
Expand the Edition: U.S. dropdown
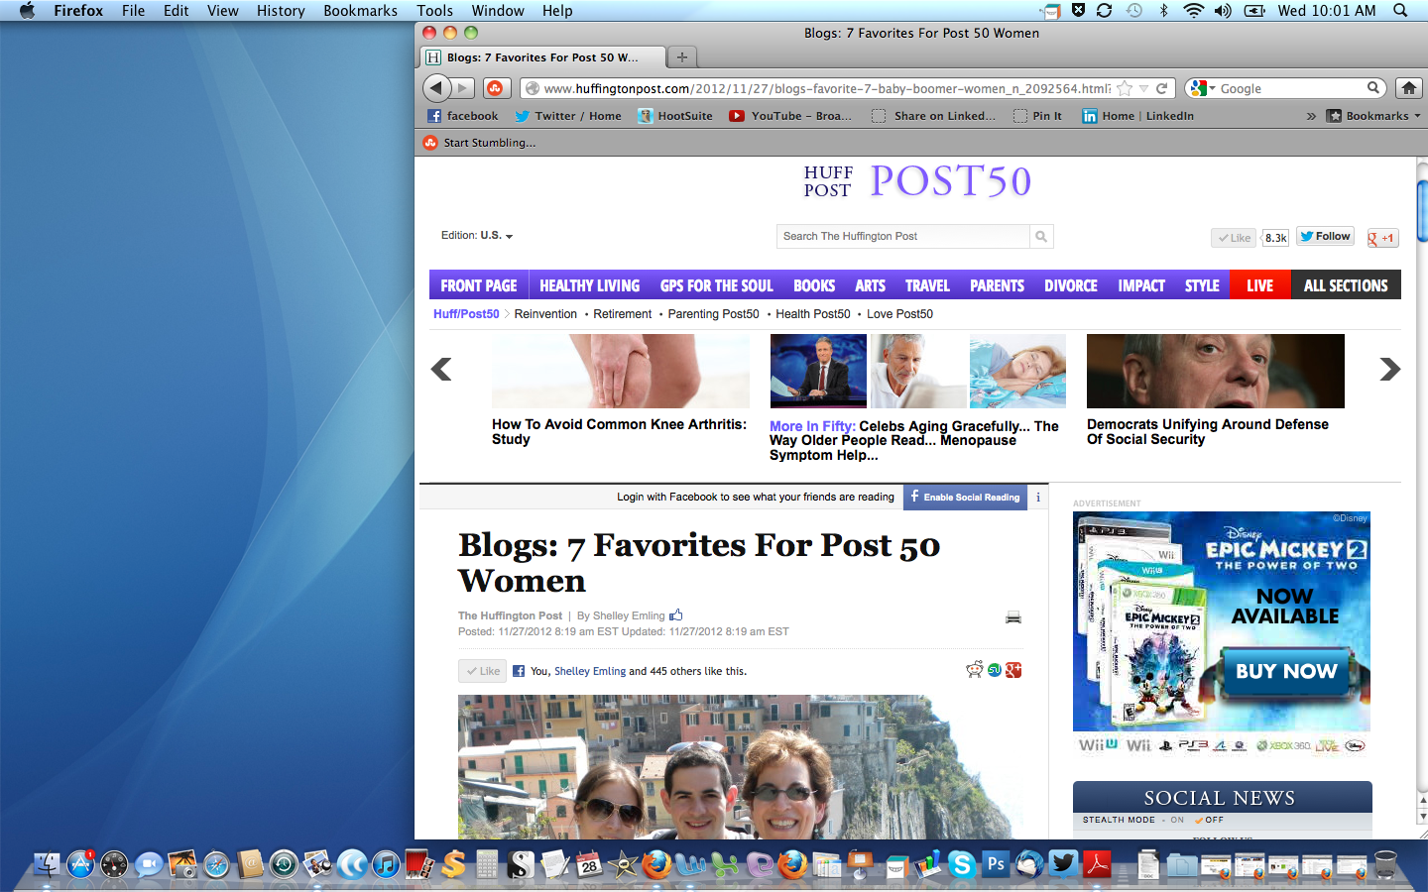477,236
